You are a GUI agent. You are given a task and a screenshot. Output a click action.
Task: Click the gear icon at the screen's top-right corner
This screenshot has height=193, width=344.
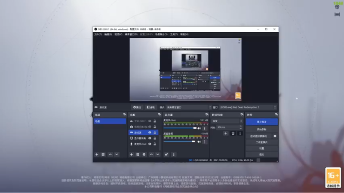pos(337,7)
